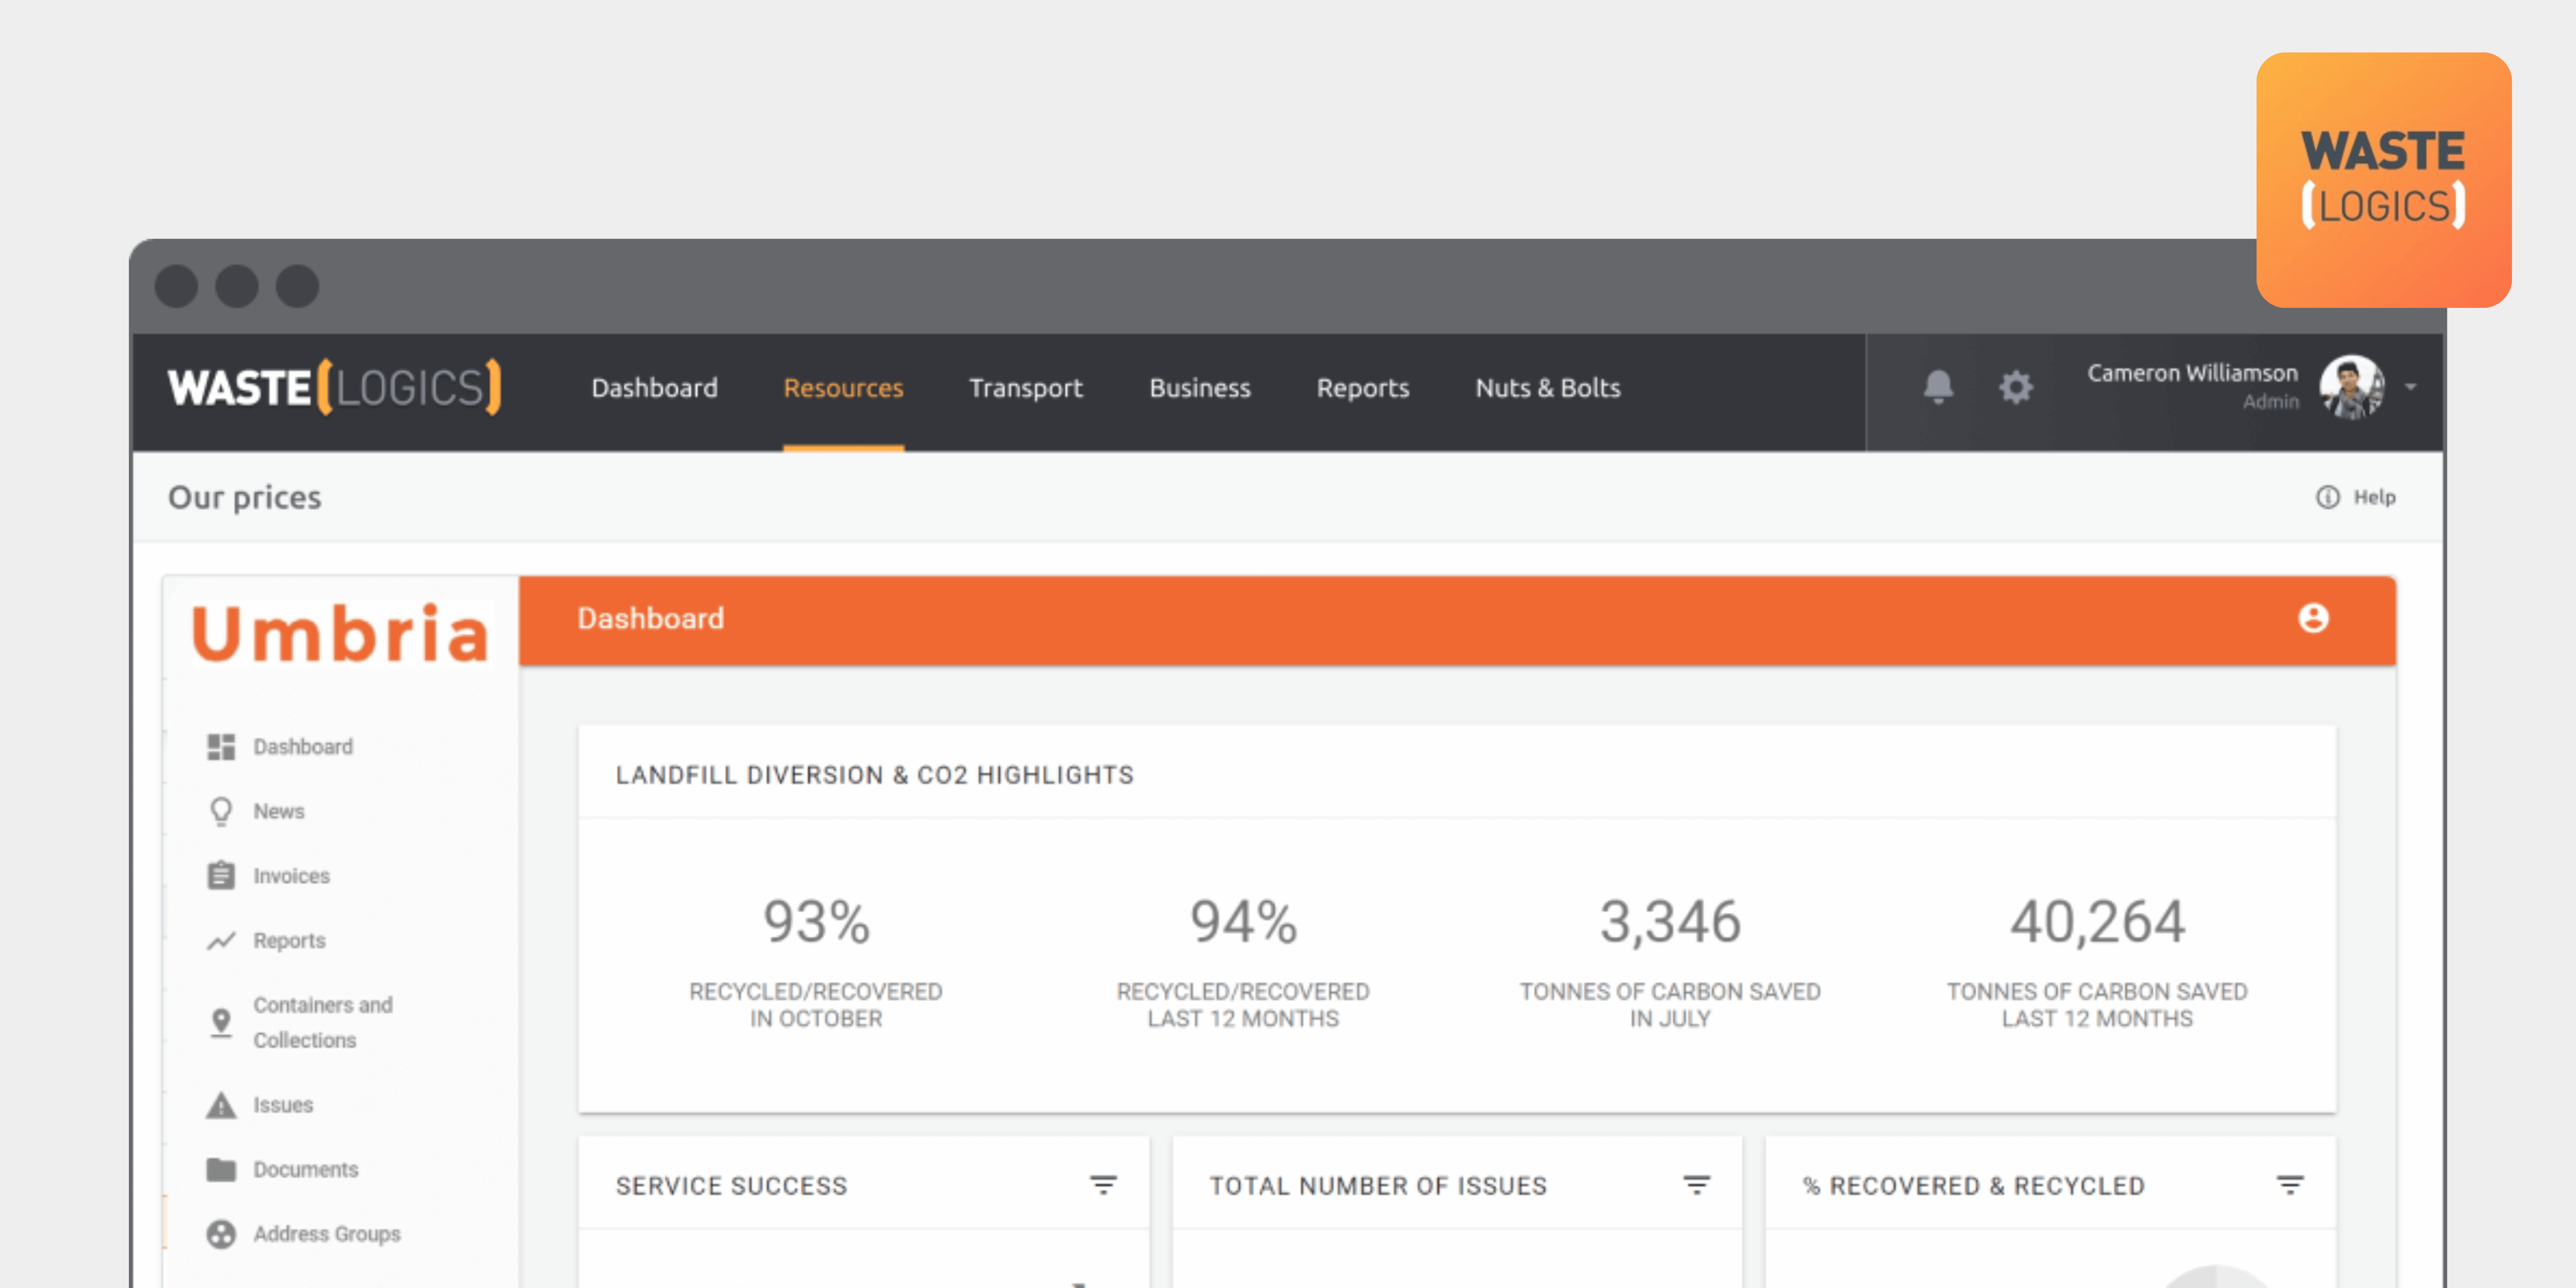Click the Invoices clipboard icon
Viewport: 2576px width, 1288px height.
[221, 876]
